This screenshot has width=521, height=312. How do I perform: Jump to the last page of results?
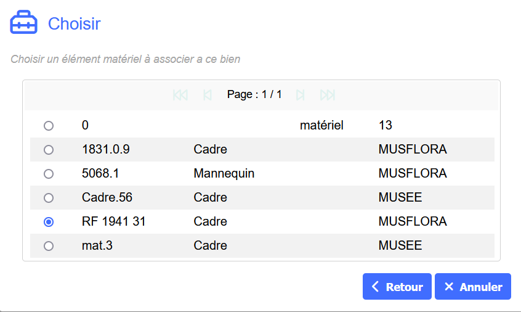click(328, 95)
